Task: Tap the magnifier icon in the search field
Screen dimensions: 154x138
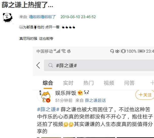Action: (51, 65)
